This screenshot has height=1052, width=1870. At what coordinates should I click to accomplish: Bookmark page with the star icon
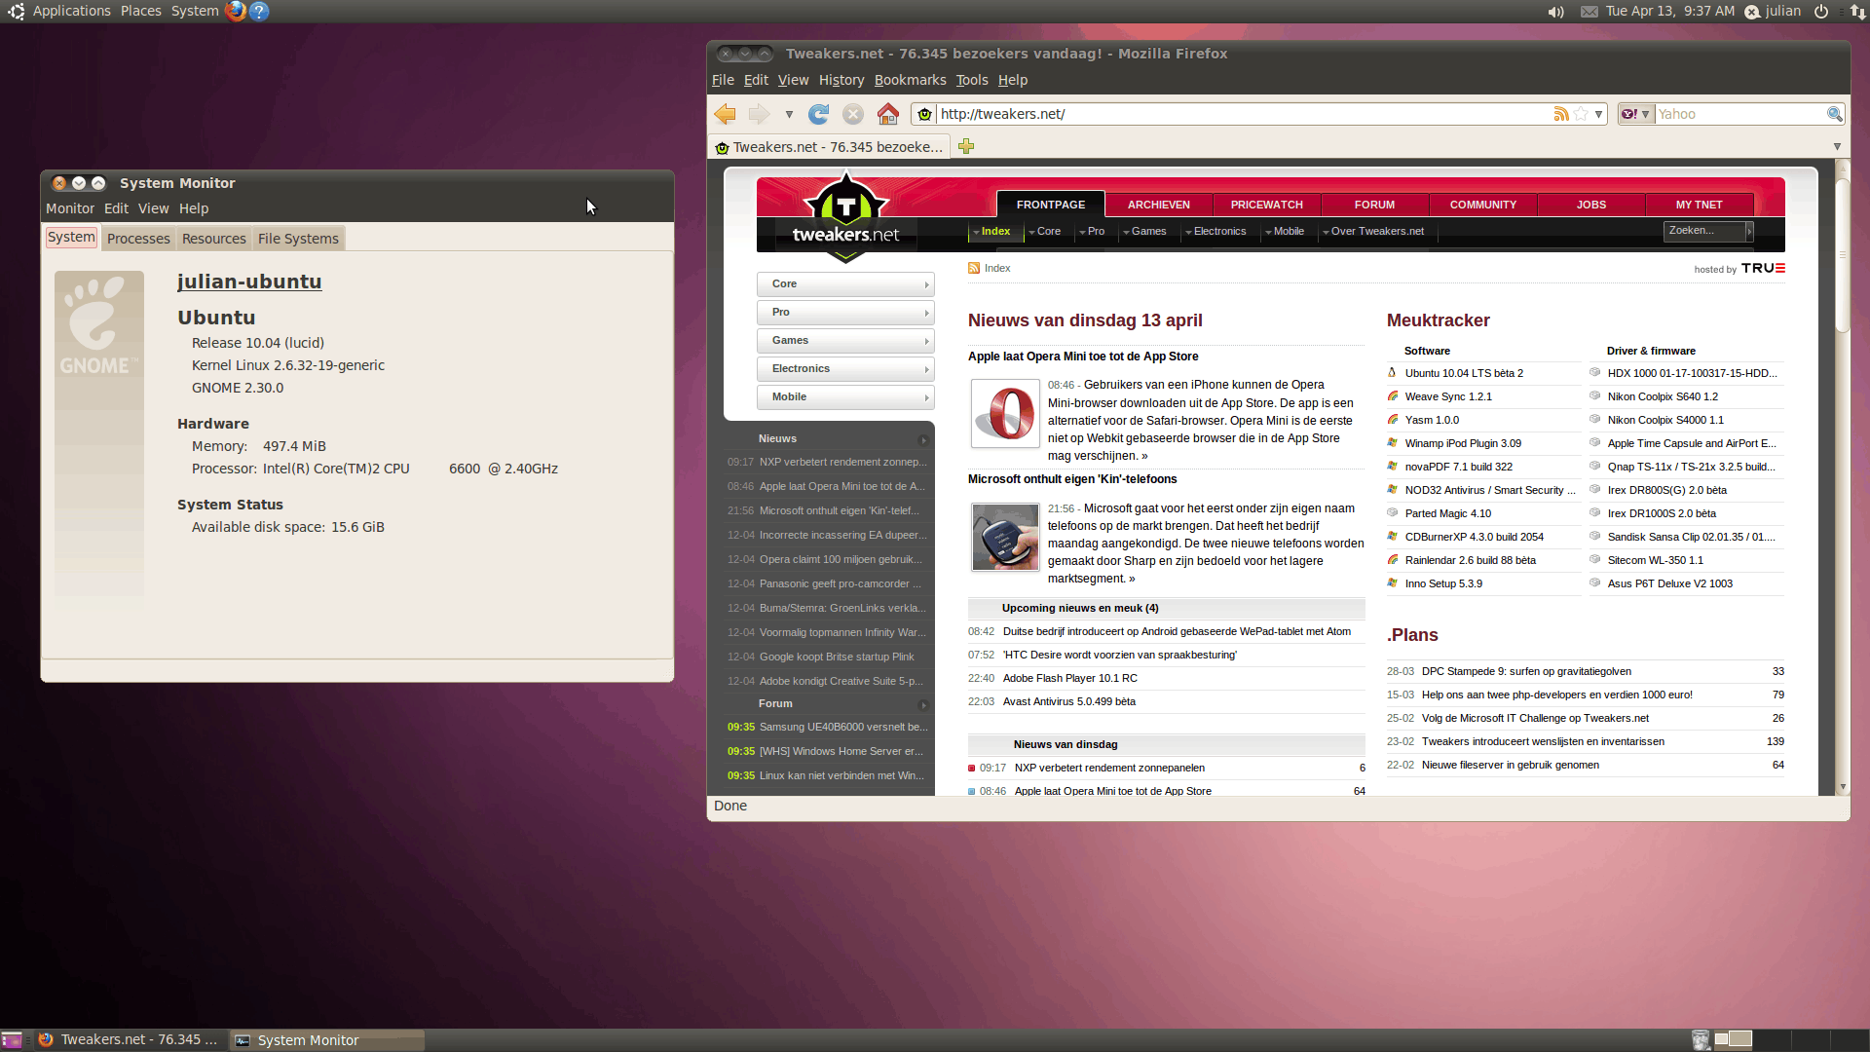pyautogui.click(x=1581, y=114)
